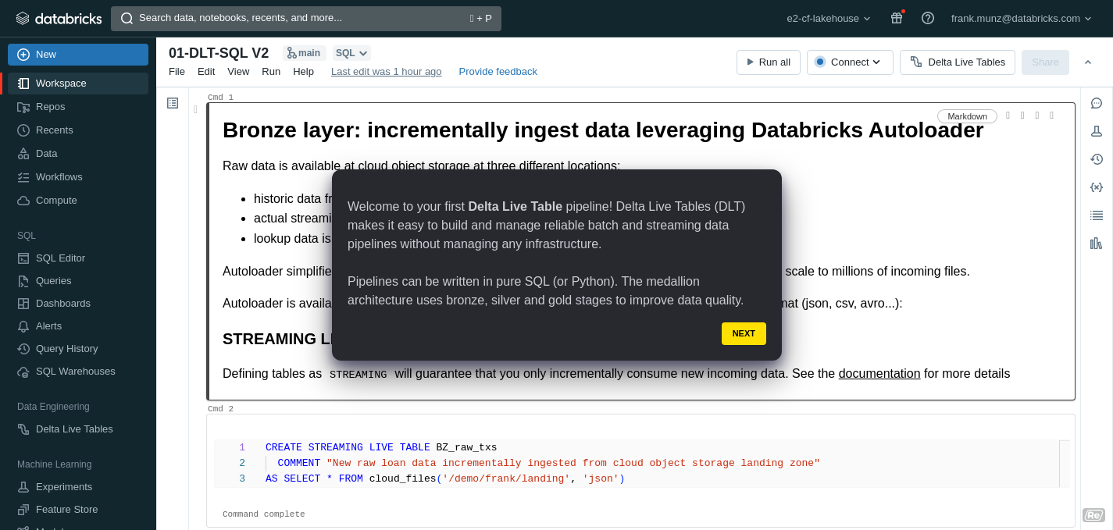Open the SQL language dropdown
Screen dimensions: 1113x530
pyautogui.click(x=351, y=52)
